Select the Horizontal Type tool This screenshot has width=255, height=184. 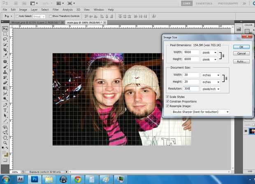(x=5, y=110)
